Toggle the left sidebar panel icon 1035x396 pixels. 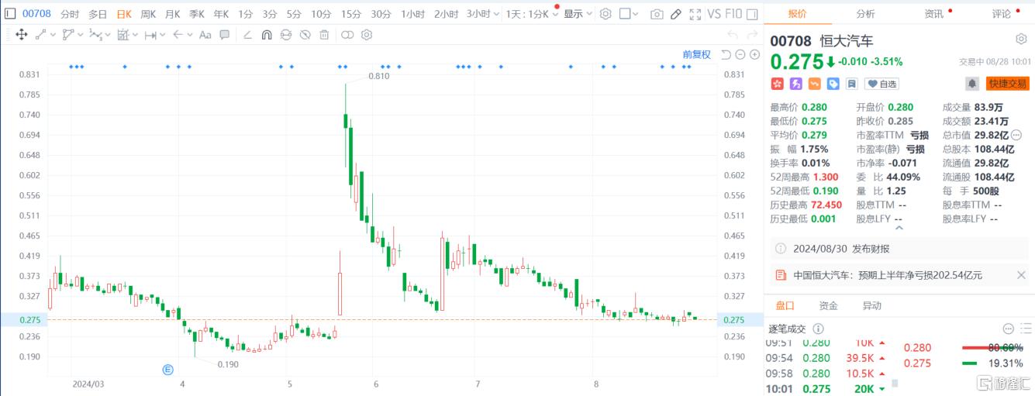point(10,14)
